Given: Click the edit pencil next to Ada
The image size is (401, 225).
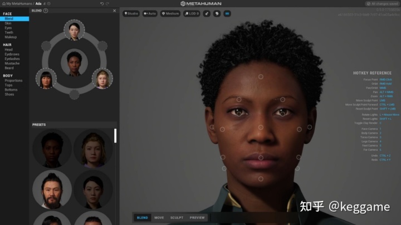Looking at the screenshot, I should (44, 3).
